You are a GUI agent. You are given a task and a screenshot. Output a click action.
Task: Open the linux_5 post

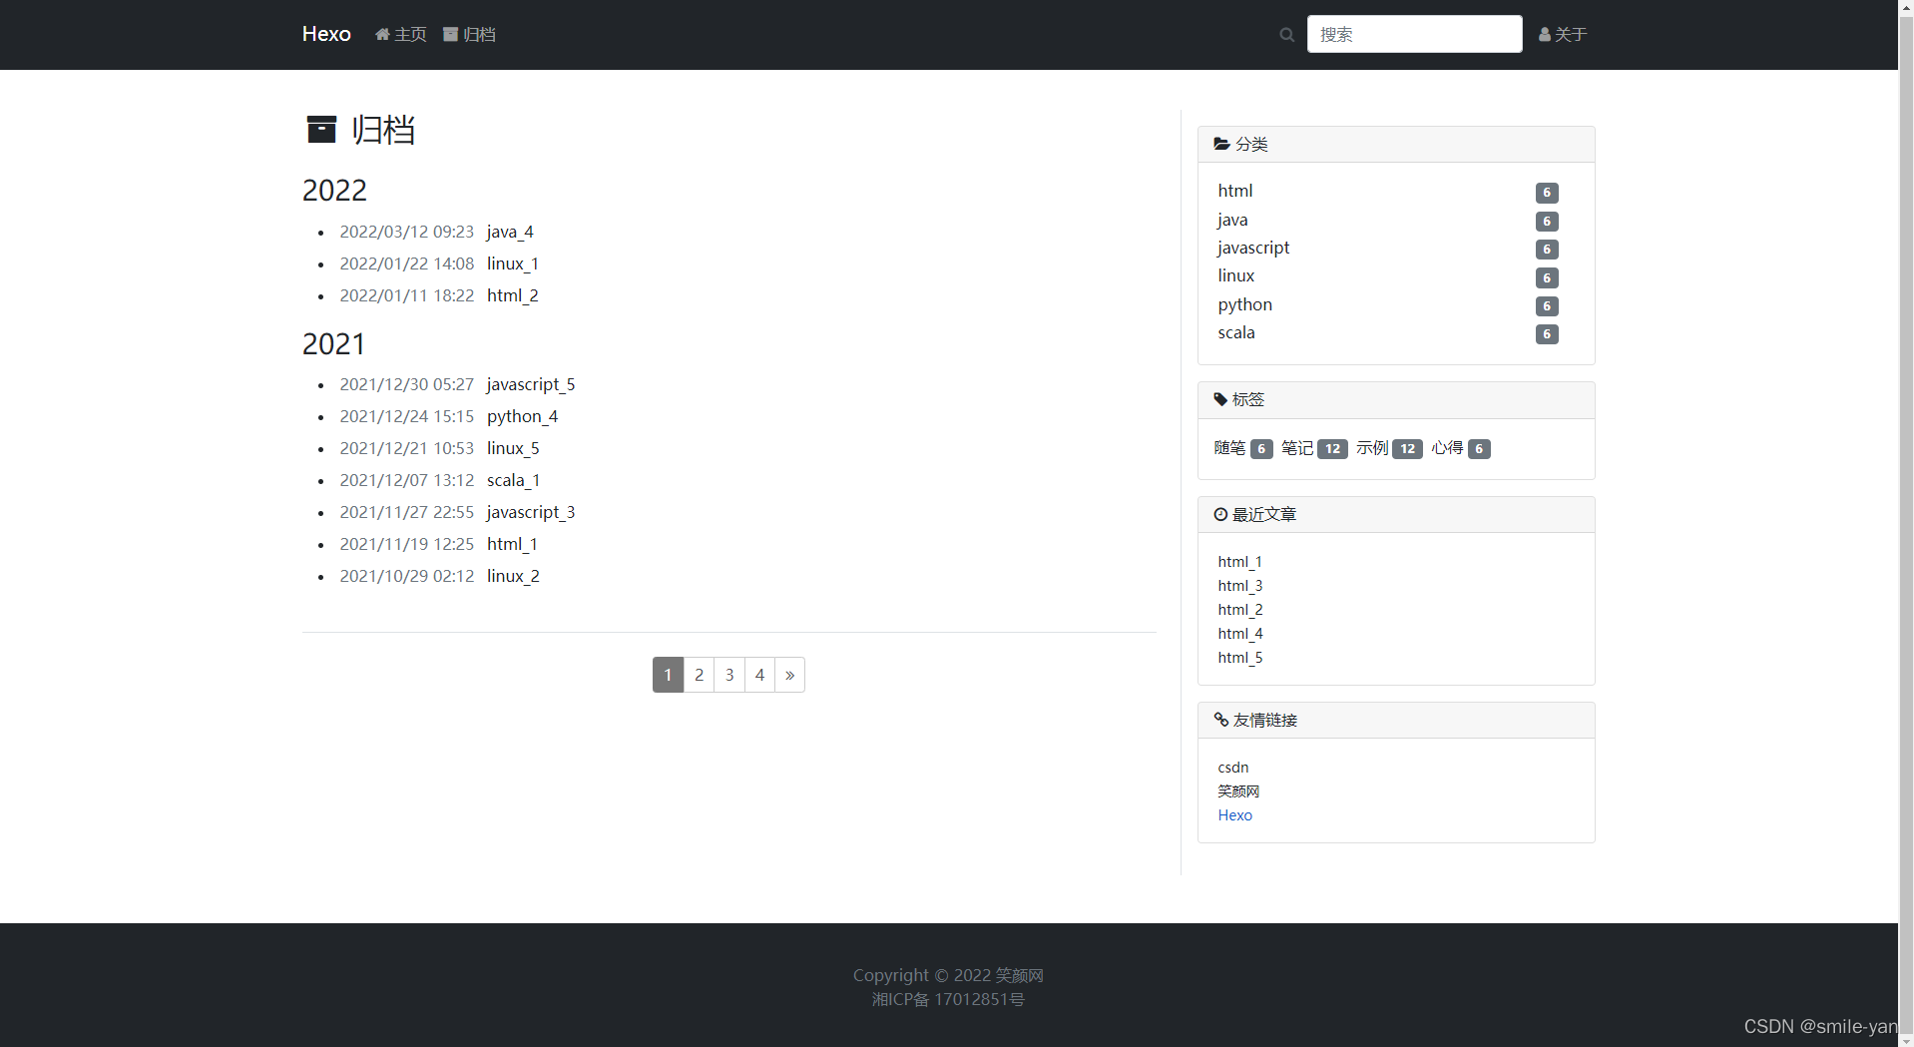[513, 448]
